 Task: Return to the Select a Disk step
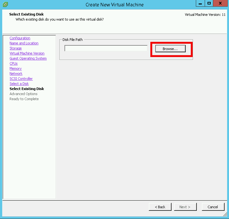pyautogui.click(x=19, y=84)
